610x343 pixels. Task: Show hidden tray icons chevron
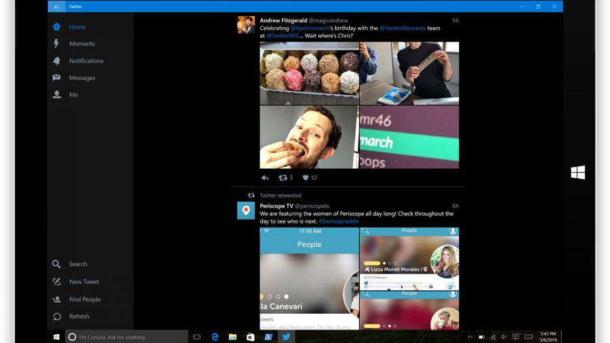pos(470,337)
